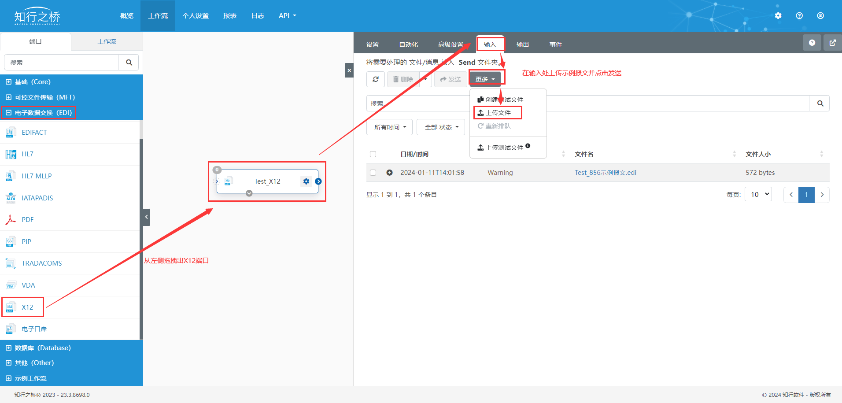Open connector panel in new window icon

(x=832, y=43)
